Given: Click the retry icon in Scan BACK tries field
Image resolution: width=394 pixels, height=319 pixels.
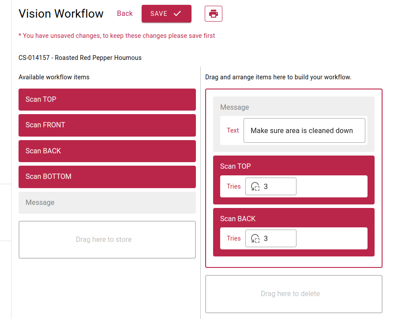Looking at the screenshot, I should pos(255,238).
